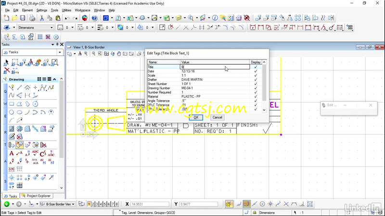This screenshot has height=216, width=385.
Task: Switch to view number 8
Action: click(x=116, y=204)
